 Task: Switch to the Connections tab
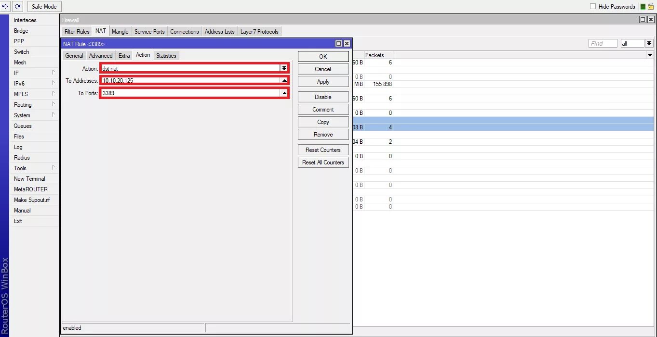pyautogui.click(x=185, y=32)
